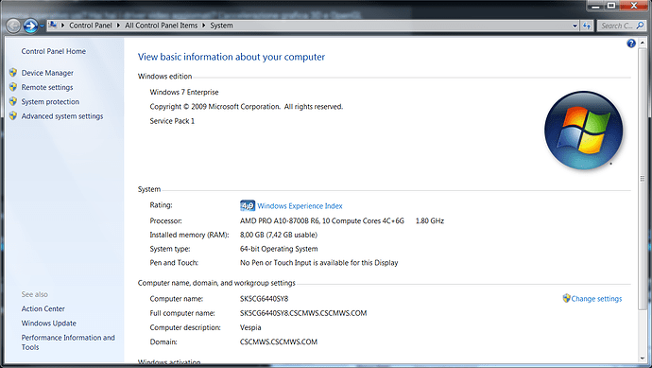Click the vertical scrollbar thumb

[643, 178]
